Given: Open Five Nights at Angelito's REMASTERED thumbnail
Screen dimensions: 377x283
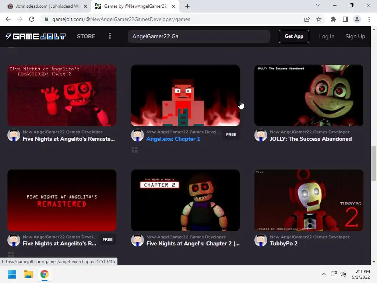Looking at the screenshot, I should pyautogui.click(x=62, y=200).
